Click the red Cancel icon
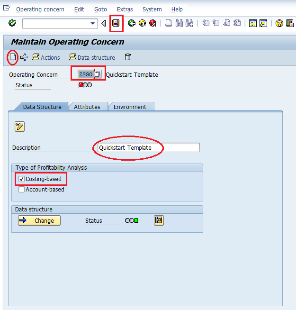296x310 pixels. (153, 23)
